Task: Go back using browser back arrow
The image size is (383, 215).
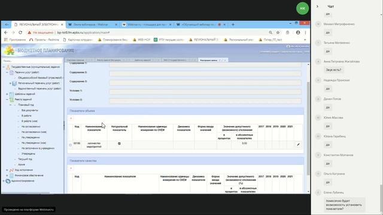Action: [6, 32]
